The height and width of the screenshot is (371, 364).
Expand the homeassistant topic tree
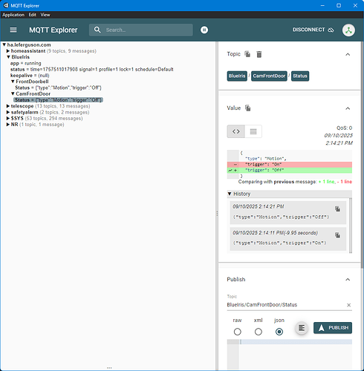[x=8, y=51]
